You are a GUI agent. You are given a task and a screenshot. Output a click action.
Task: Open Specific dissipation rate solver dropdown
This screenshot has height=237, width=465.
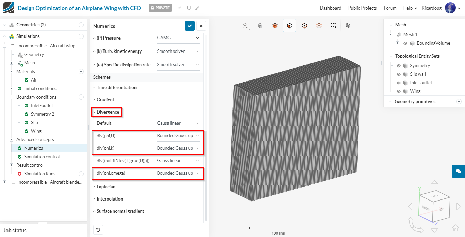[178, 64]
